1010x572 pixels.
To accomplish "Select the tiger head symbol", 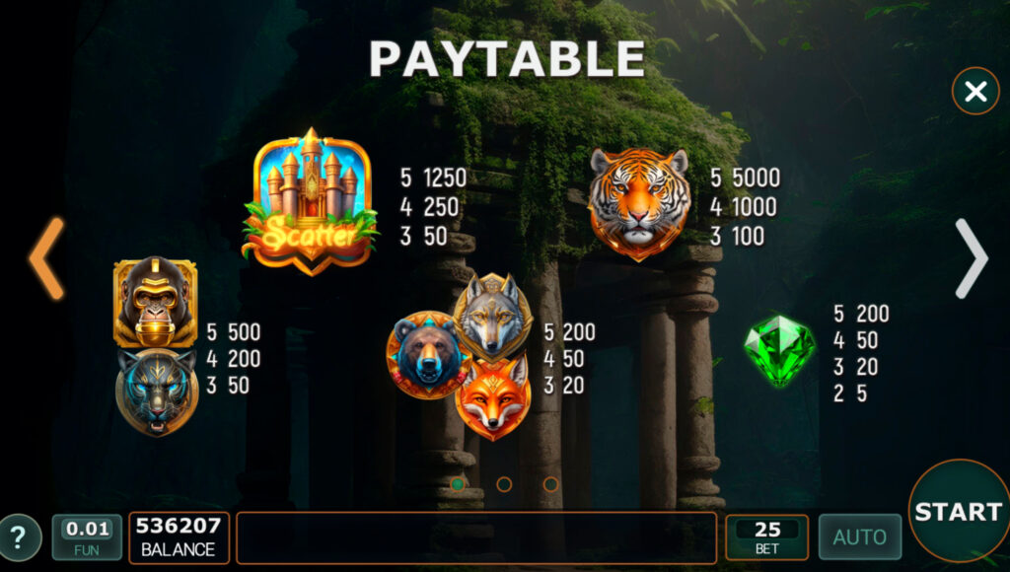I will [x=639, y=203].
